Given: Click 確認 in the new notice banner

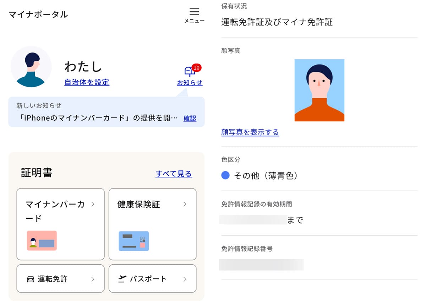Looking at the screenshot, I should click(190, 119).
